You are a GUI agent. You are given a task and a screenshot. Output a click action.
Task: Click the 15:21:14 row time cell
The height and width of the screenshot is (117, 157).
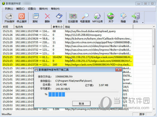(x=8, y=76)
